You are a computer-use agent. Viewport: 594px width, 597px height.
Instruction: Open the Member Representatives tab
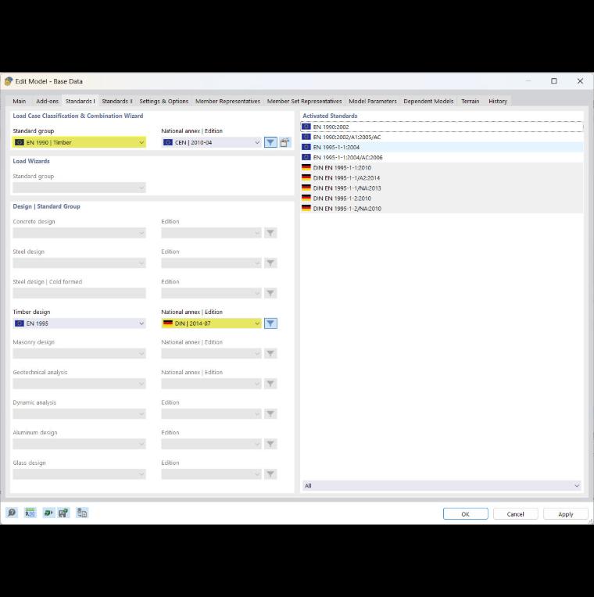coord(227,101)
